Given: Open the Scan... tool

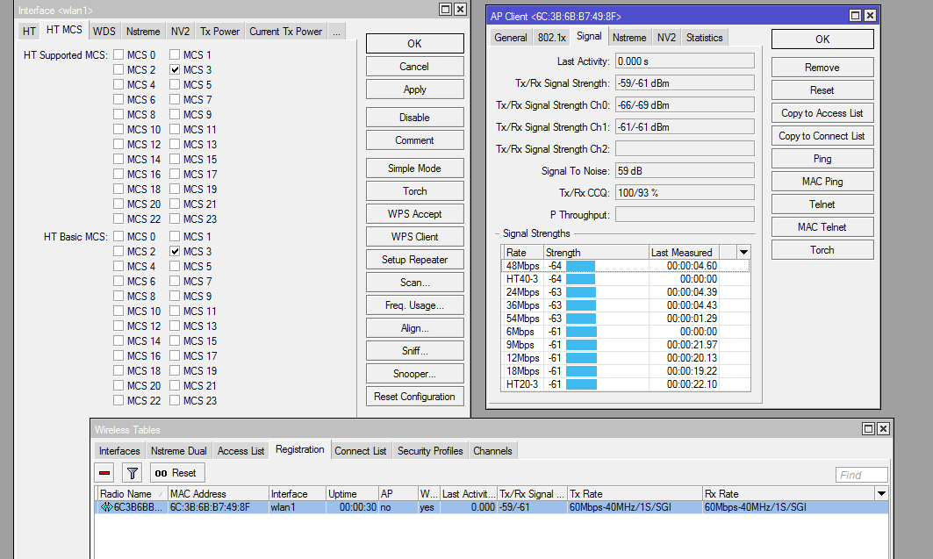Looking at the screenshot, I should click(x=415, y=283).
